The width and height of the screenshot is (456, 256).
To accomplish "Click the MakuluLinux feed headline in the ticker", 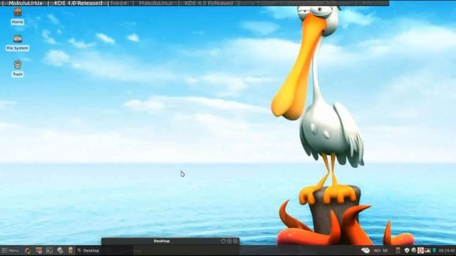I will pos(26,3).
